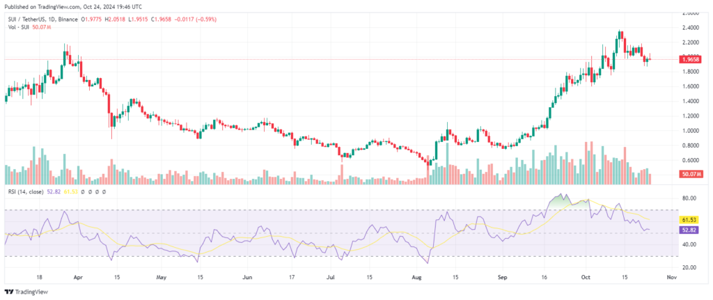Click the TradingView logo icon
This screenshot has height=300, width=713.
[x=9, y=292]
